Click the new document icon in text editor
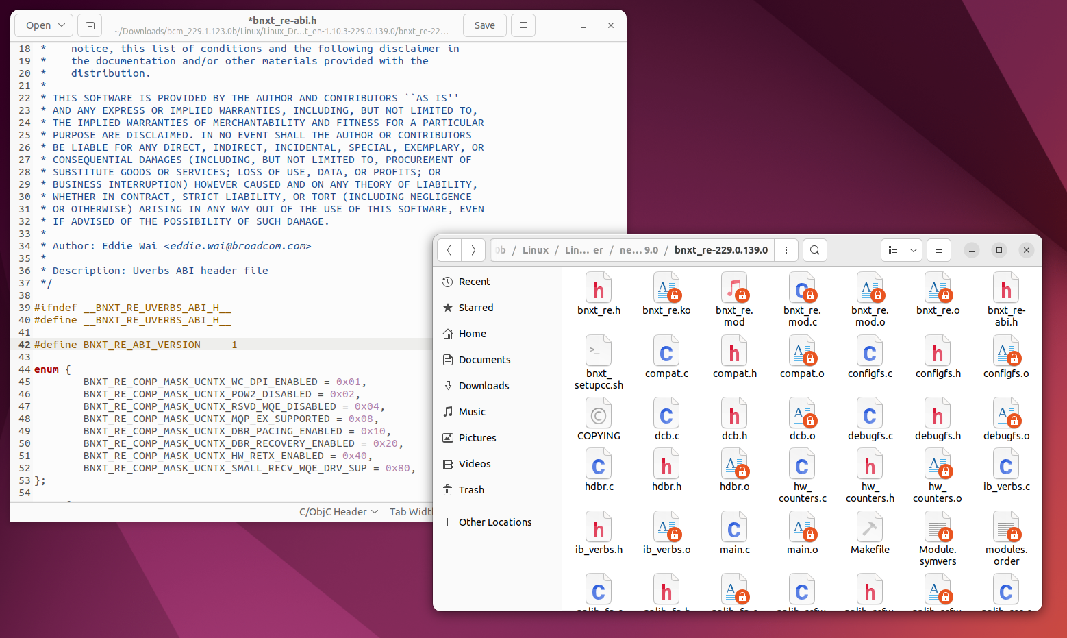 [x=90, y=25]
